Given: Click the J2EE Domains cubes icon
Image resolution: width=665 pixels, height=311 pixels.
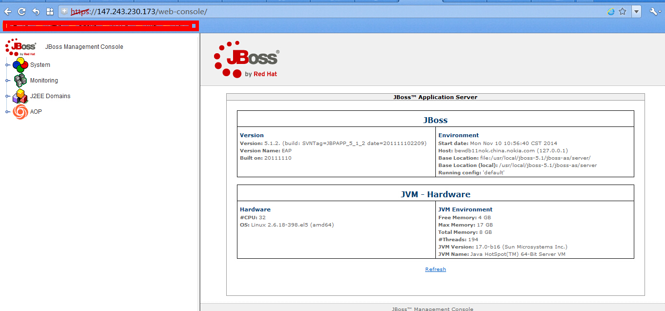Looking at the screenshot, I should pyautogui.click(x=20, y=96).
